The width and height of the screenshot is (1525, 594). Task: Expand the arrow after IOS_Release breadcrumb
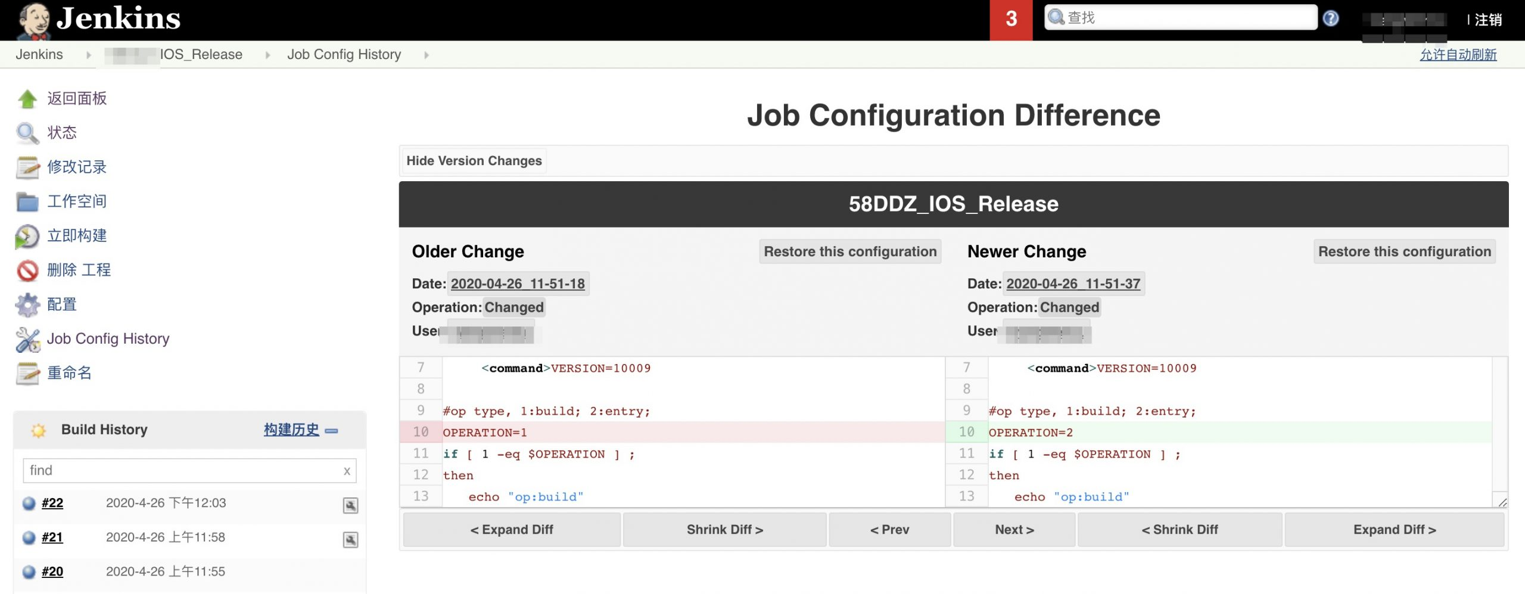coord(267,55)
